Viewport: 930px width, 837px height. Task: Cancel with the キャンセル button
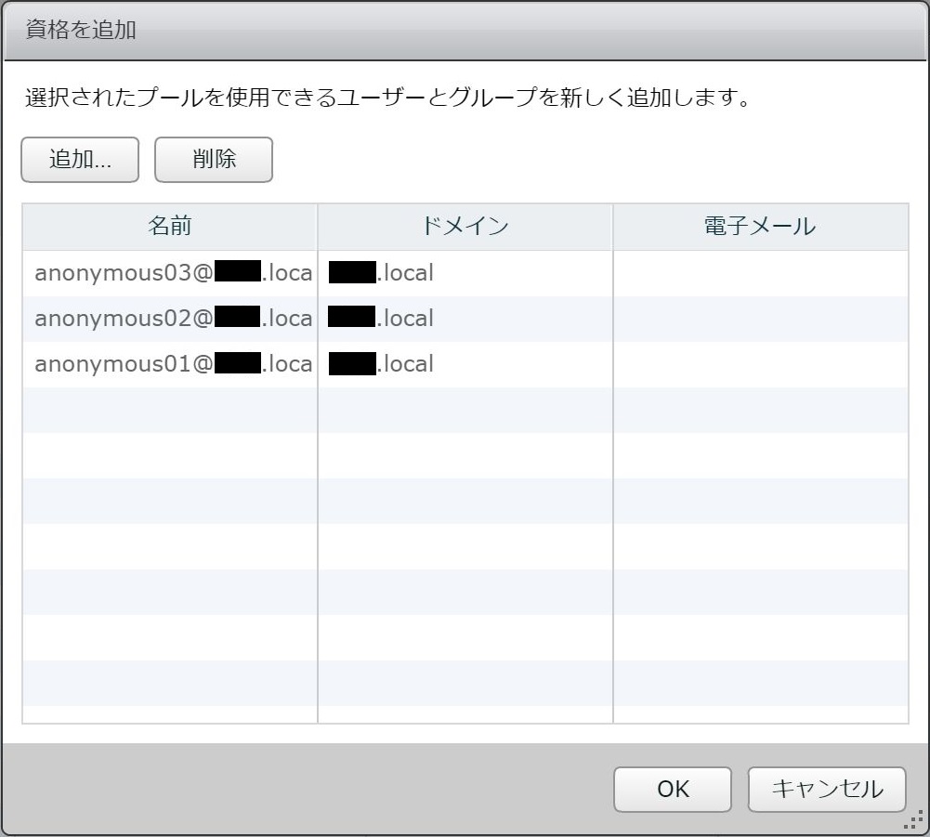click(827, 790)
